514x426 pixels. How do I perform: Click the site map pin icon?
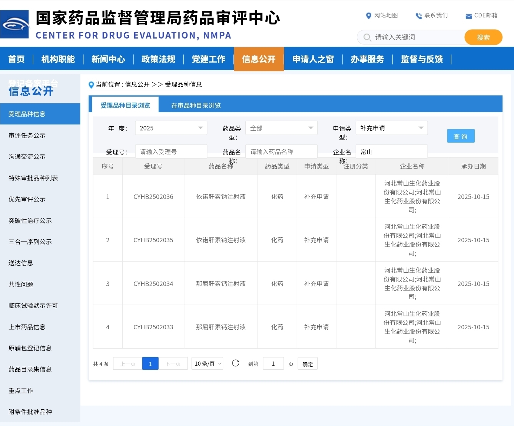click(368, 16)
